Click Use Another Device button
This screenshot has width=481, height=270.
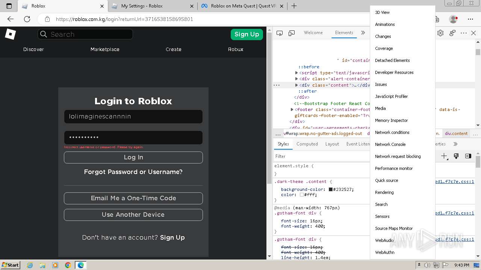(x=133, y=215)
